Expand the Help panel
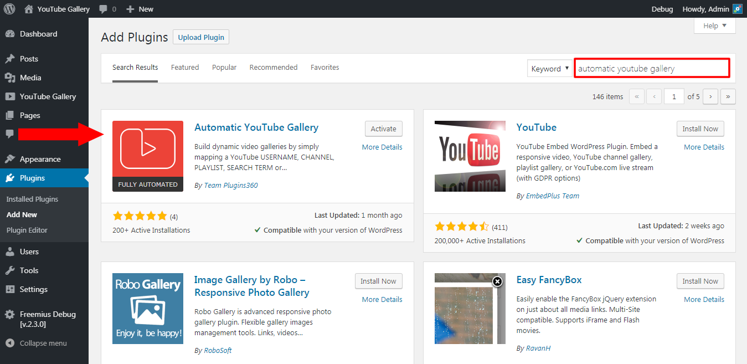 [714, 25]
